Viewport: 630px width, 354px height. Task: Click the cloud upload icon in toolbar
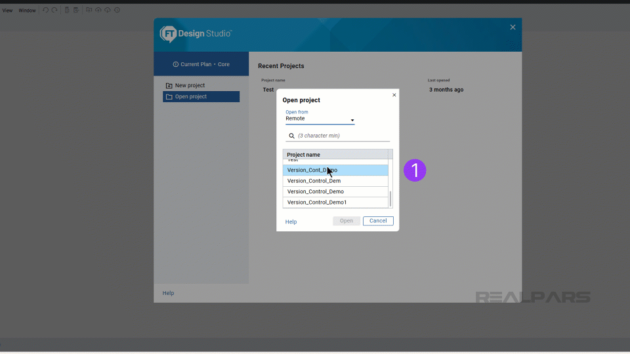[x=98, y=10]
